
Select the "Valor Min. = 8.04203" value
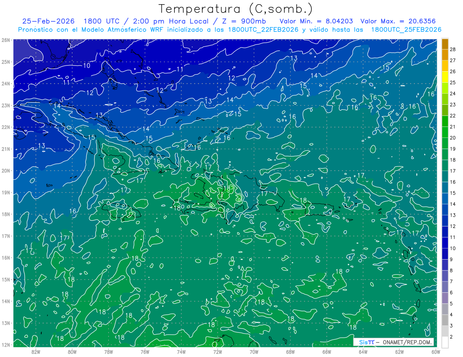(x=317, y=21)
